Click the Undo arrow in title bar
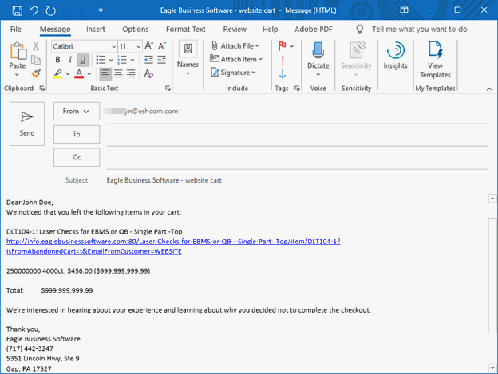This screenshot has height=374, width=498. click(x=34, y=10)
